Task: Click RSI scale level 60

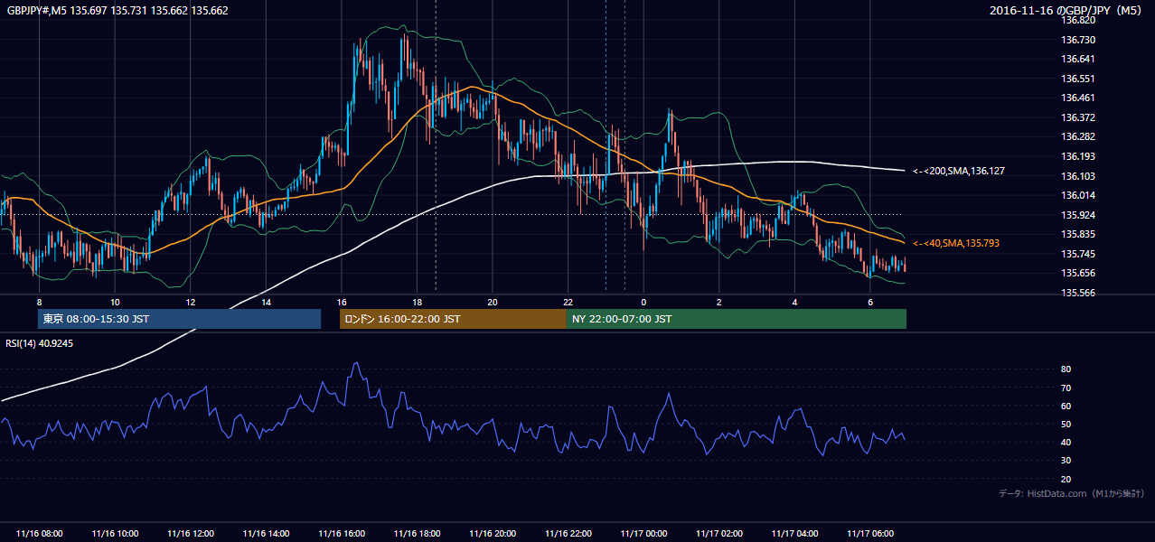Action: (1066, 406)
